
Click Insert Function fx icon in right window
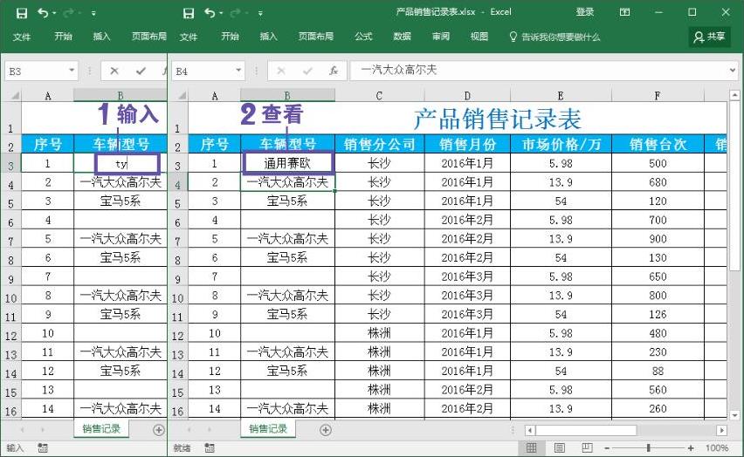coord(334,72)
